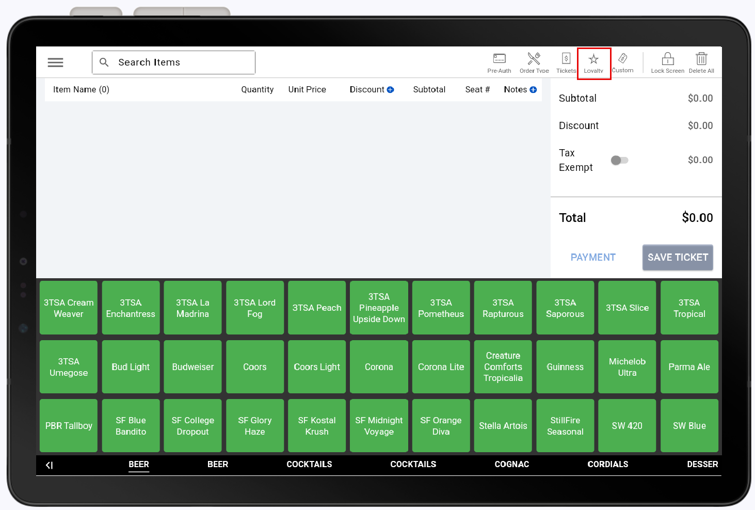Screen dimensions: 755x510
Task: Open the Pre-Auth card option
Action: point(499,63)
